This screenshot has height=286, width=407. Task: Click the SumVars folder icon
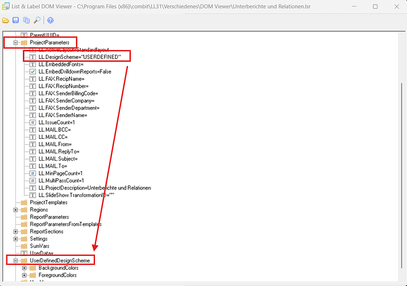point(24,246)
